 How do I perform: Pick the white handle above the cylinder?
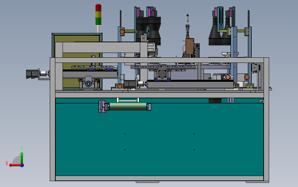click(128, 100)
